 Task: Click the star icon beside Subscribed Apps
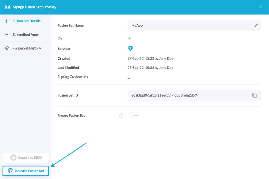coord(7,35)
